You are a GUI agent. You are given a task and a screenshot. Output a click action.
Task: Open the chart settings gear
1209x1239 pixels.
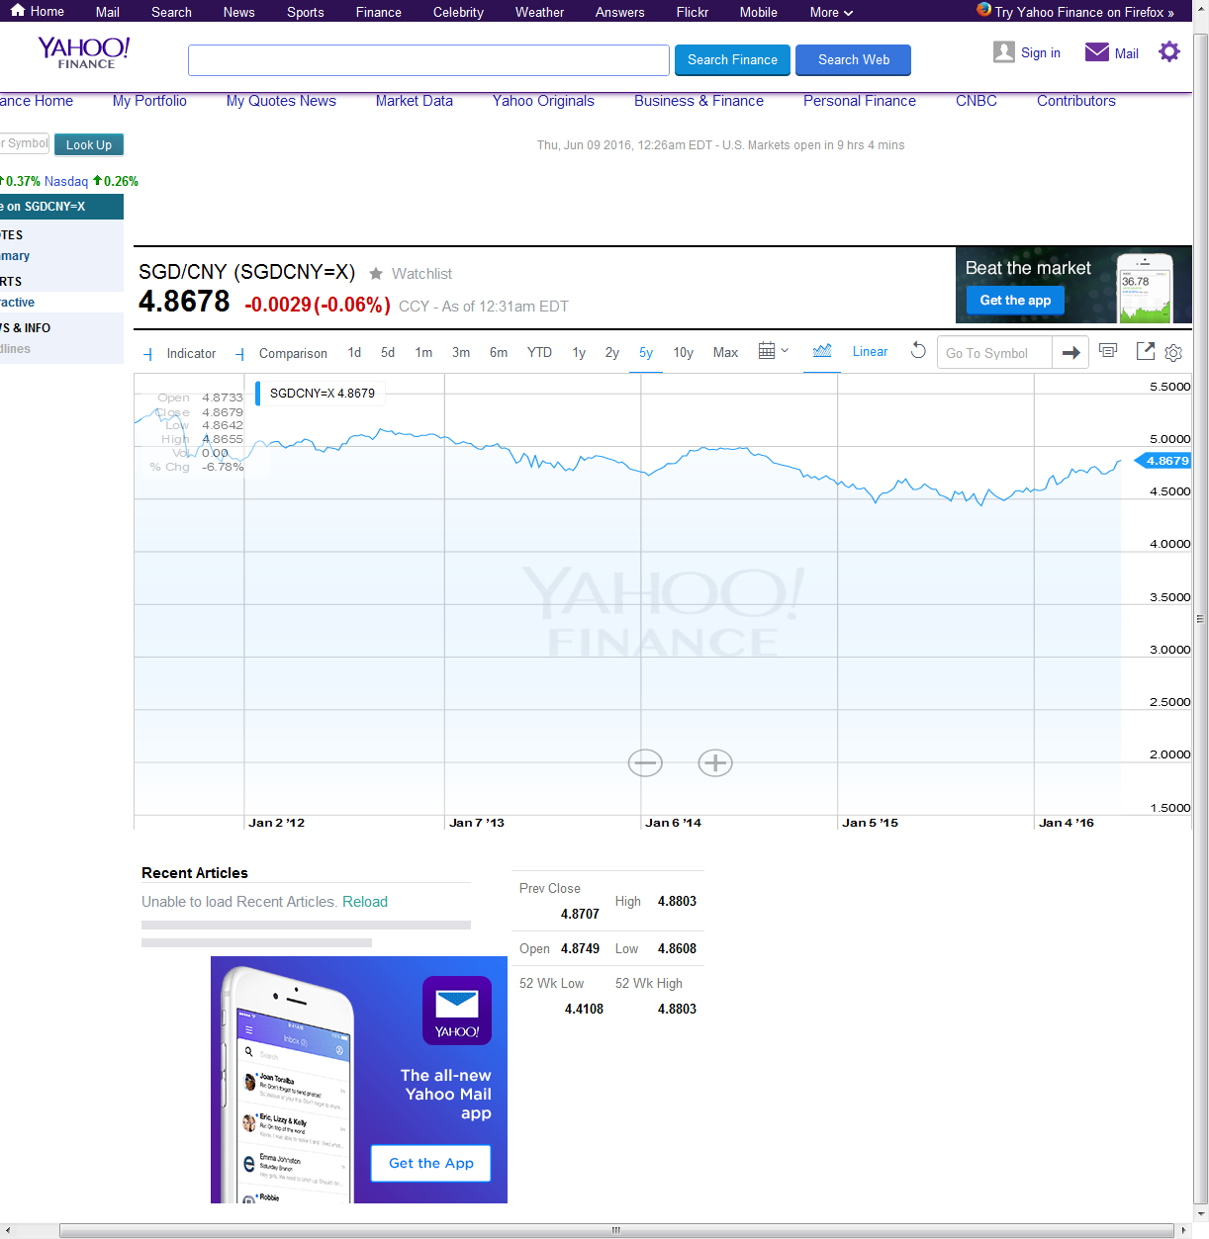[x=1173, y=353]
